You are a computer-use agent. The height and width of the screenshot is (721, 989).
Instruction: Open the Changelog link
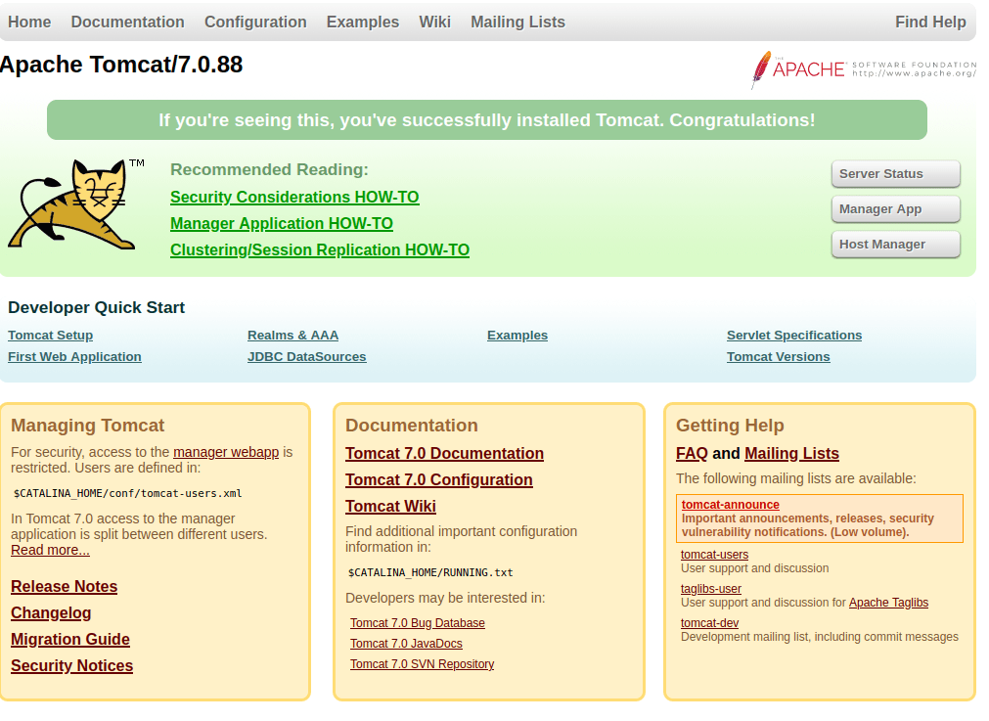point(51,613)
